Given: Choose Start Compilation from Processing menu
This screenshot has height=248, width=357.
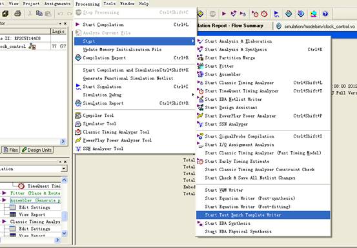Looking at the screenshot, I should tap(135, 25).
